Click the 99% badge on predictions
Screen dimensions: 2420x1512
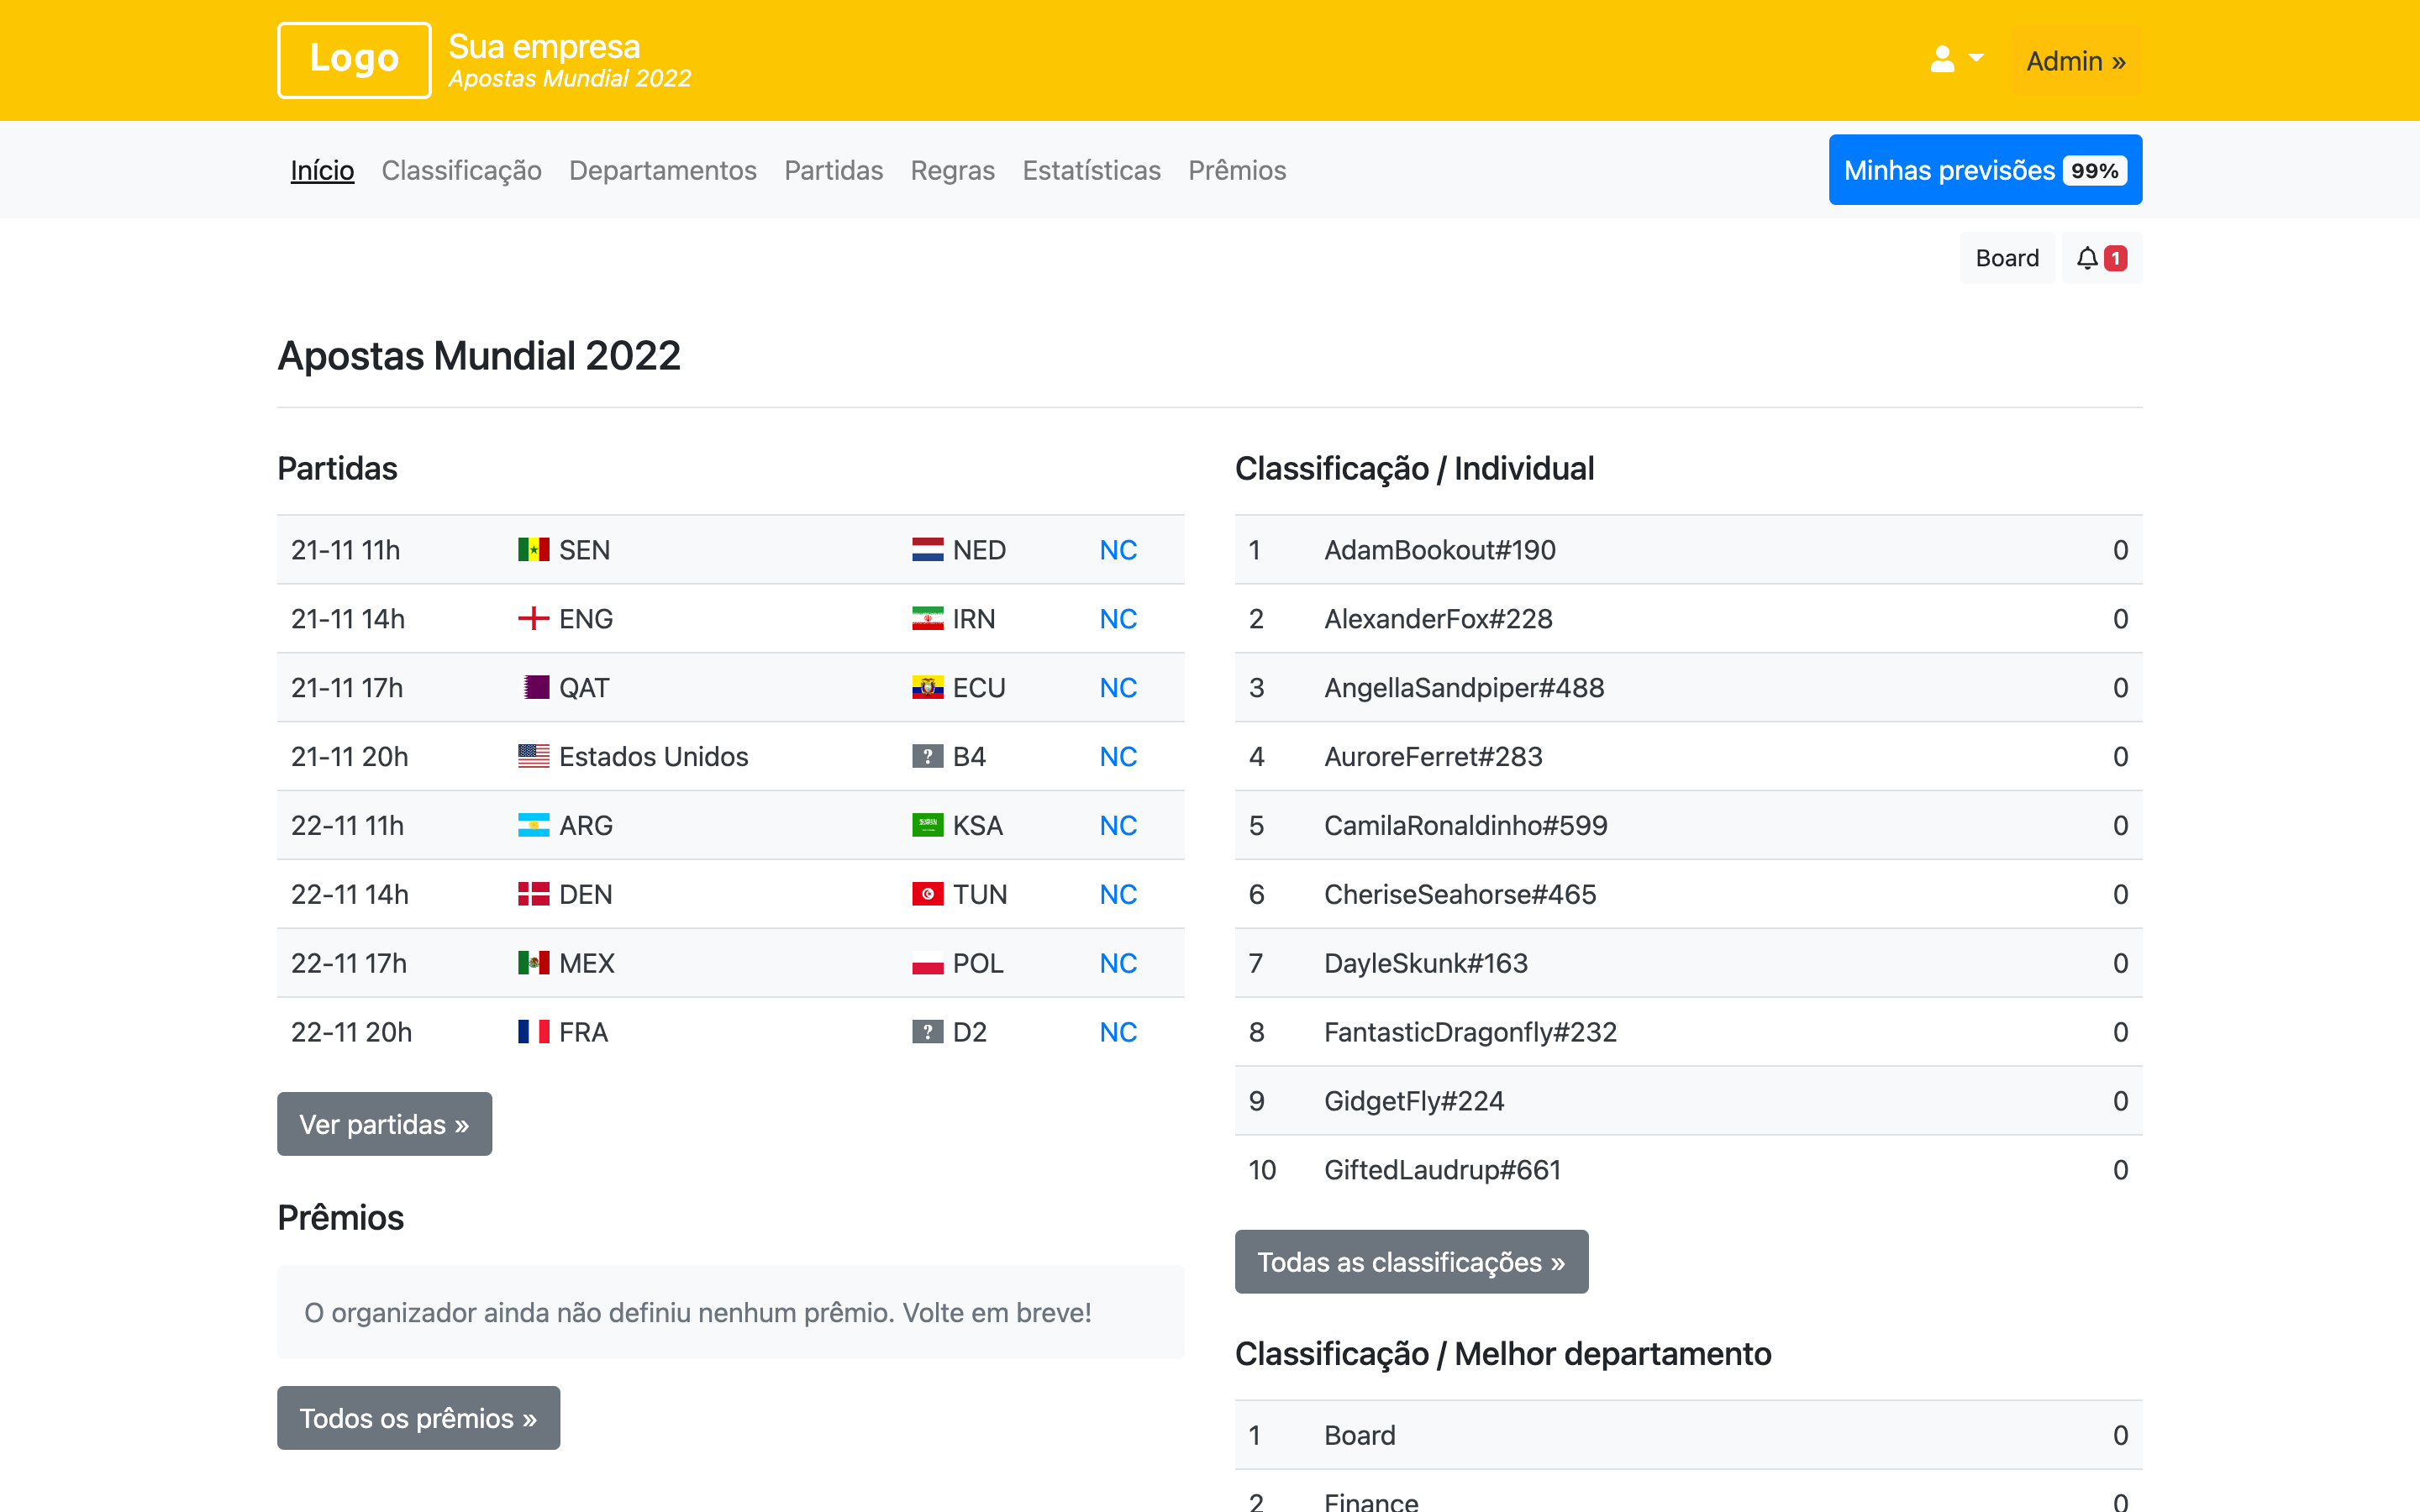click(x=2094, y=170)
